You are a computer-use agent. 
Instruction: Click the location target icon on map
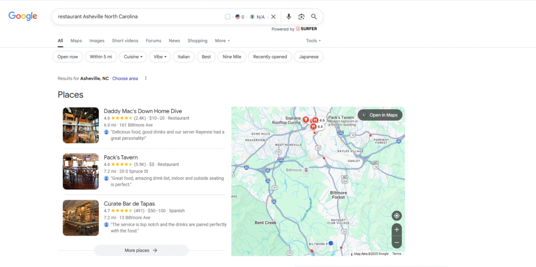point(397,216)
